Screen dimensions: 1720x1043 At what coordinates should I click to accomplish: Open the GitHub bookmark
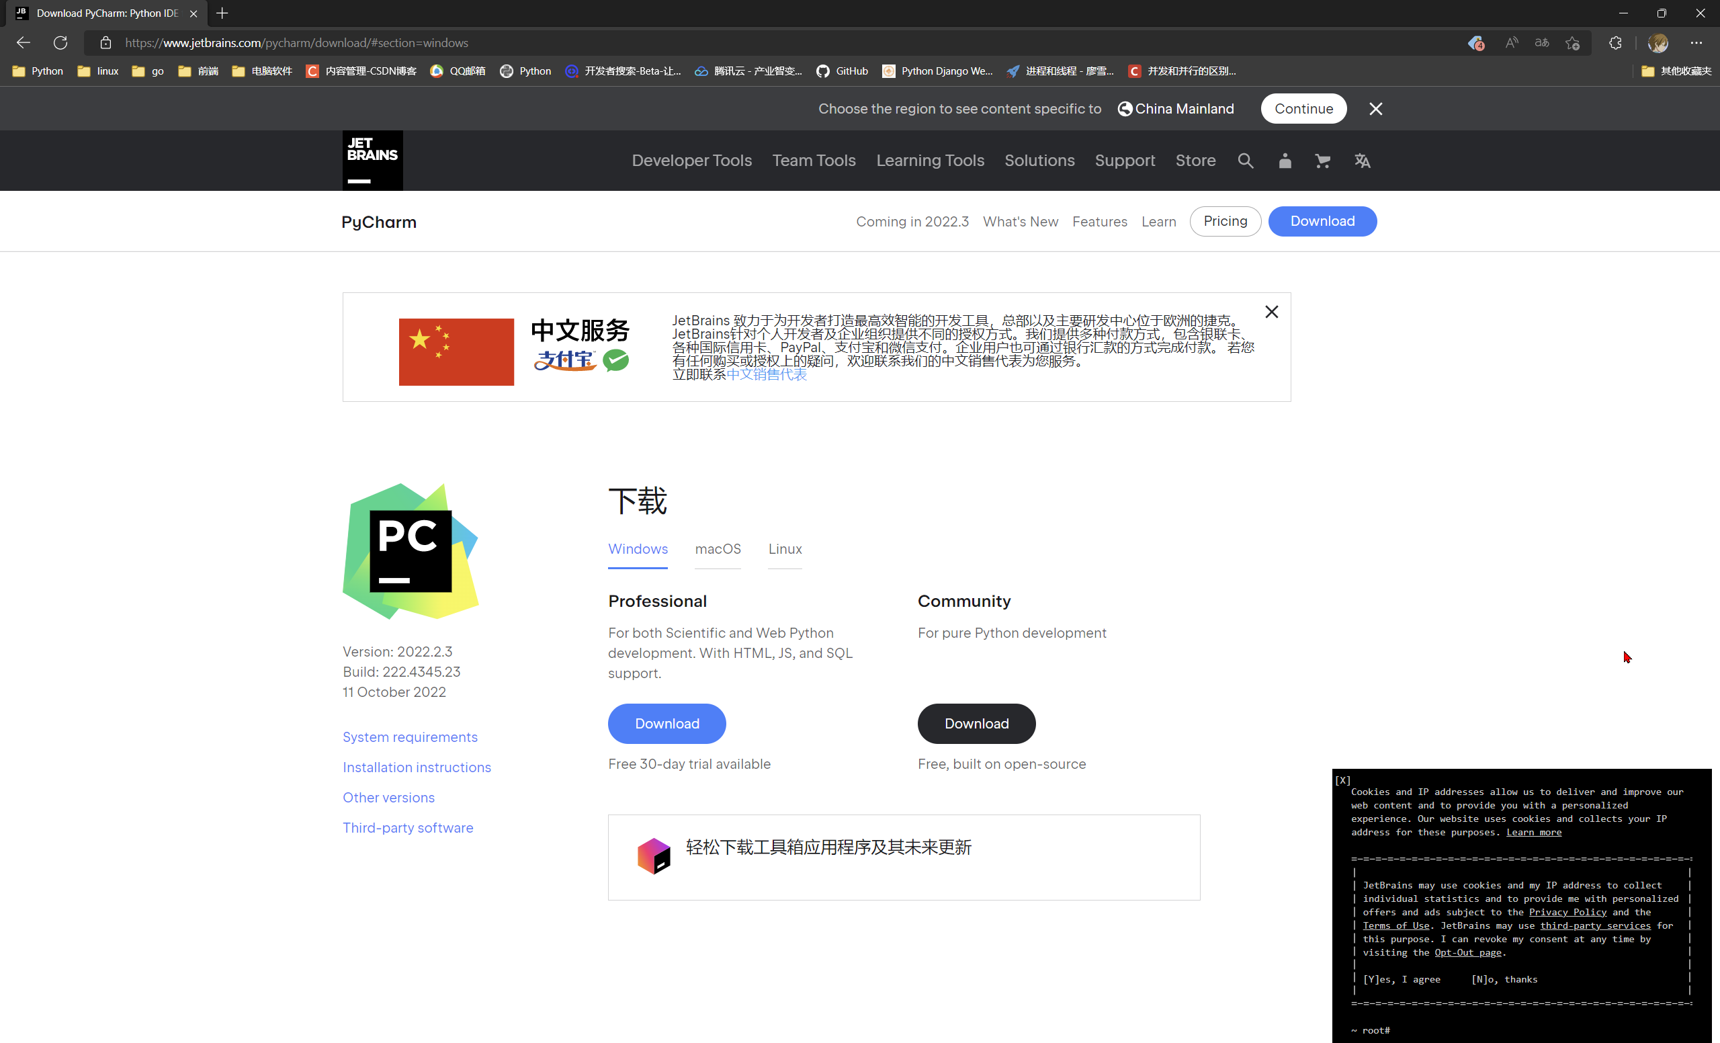843,71
